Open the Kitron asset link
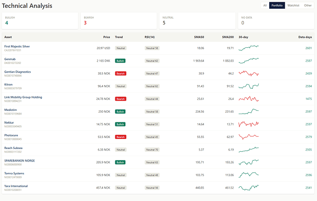The height and width of the screenshot is (201, 317). (x=8, y=85)
